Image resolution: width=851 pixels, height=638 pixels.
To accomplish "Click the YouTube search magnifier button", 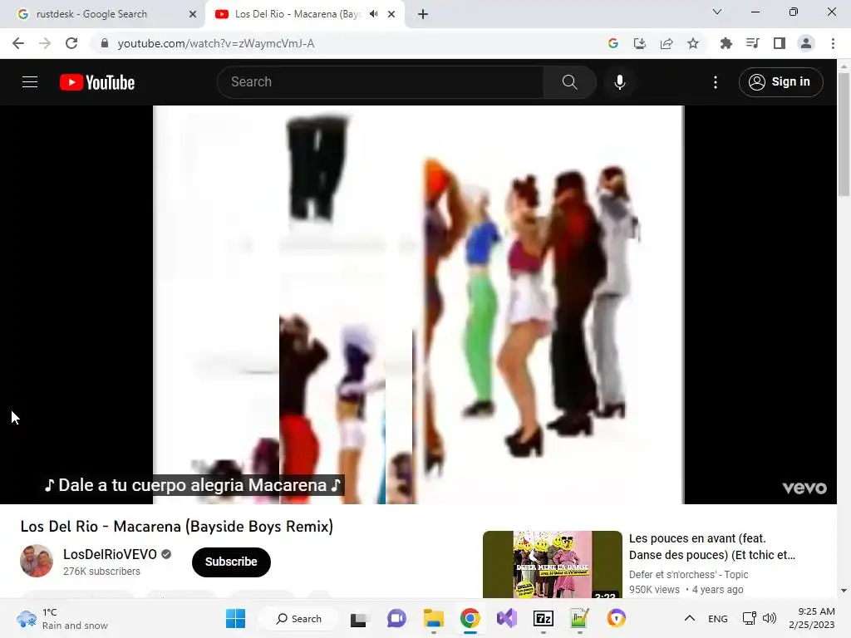I will pos(569,82).
